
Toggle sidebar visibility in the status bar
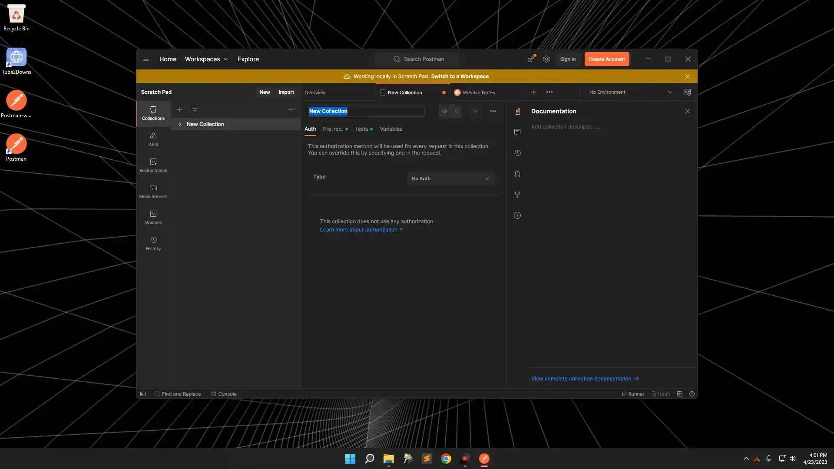143,394
